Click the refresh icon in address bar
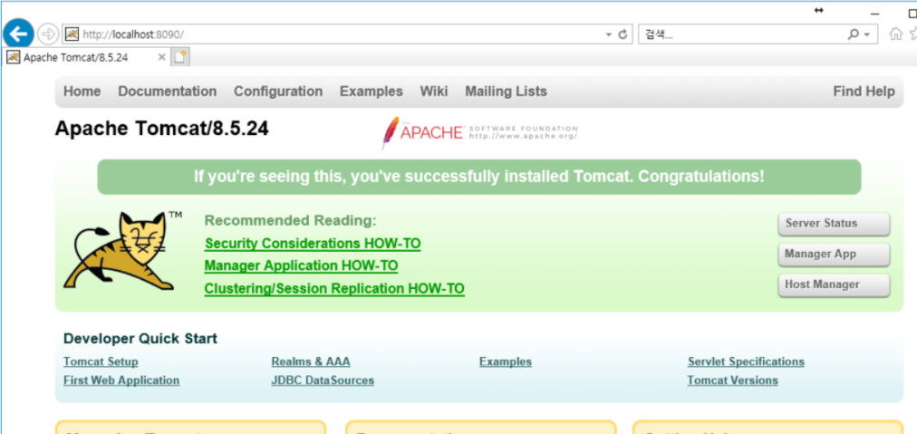 (623, 34)
